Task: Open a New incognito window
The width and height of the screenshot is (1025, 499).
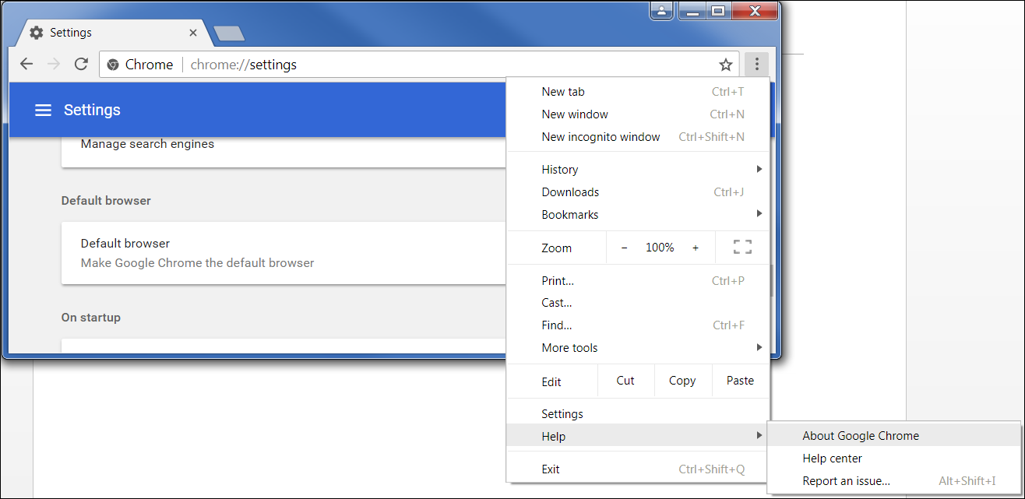Action: pyautogui.click(x=601, y=136)
